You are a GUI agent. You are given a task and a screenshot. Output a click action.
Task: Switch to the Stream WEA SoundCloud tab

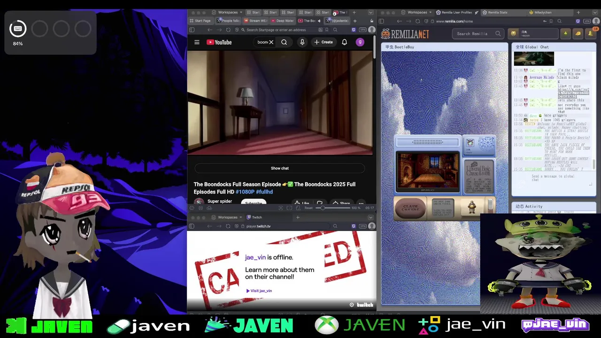[x=255, y=21]
